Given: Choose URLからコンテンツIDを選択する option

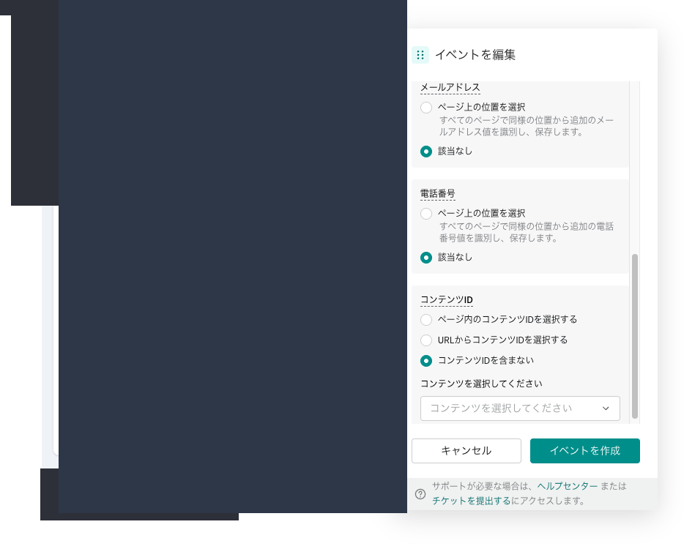Looking at the screenshot, I should [426, 340].
